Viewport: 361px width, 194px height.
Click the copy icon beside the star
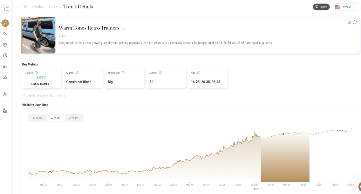coord(348,22)
